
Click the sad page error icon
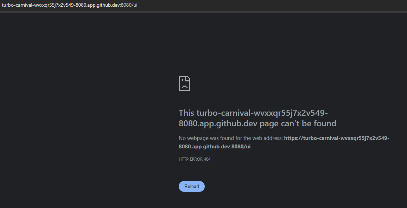[185, 83]
